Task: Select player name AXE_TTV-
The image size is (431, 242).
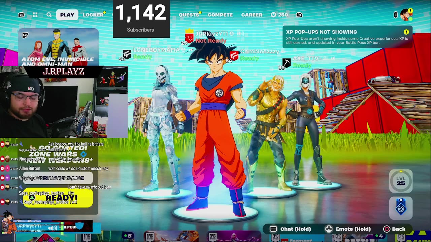Action: click(x=307, y=58)
